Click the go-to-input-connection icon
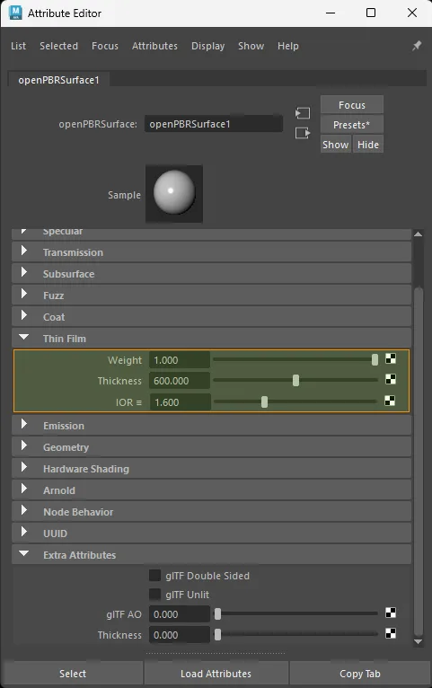Screen dimensions: 432x688 point(303,113)
